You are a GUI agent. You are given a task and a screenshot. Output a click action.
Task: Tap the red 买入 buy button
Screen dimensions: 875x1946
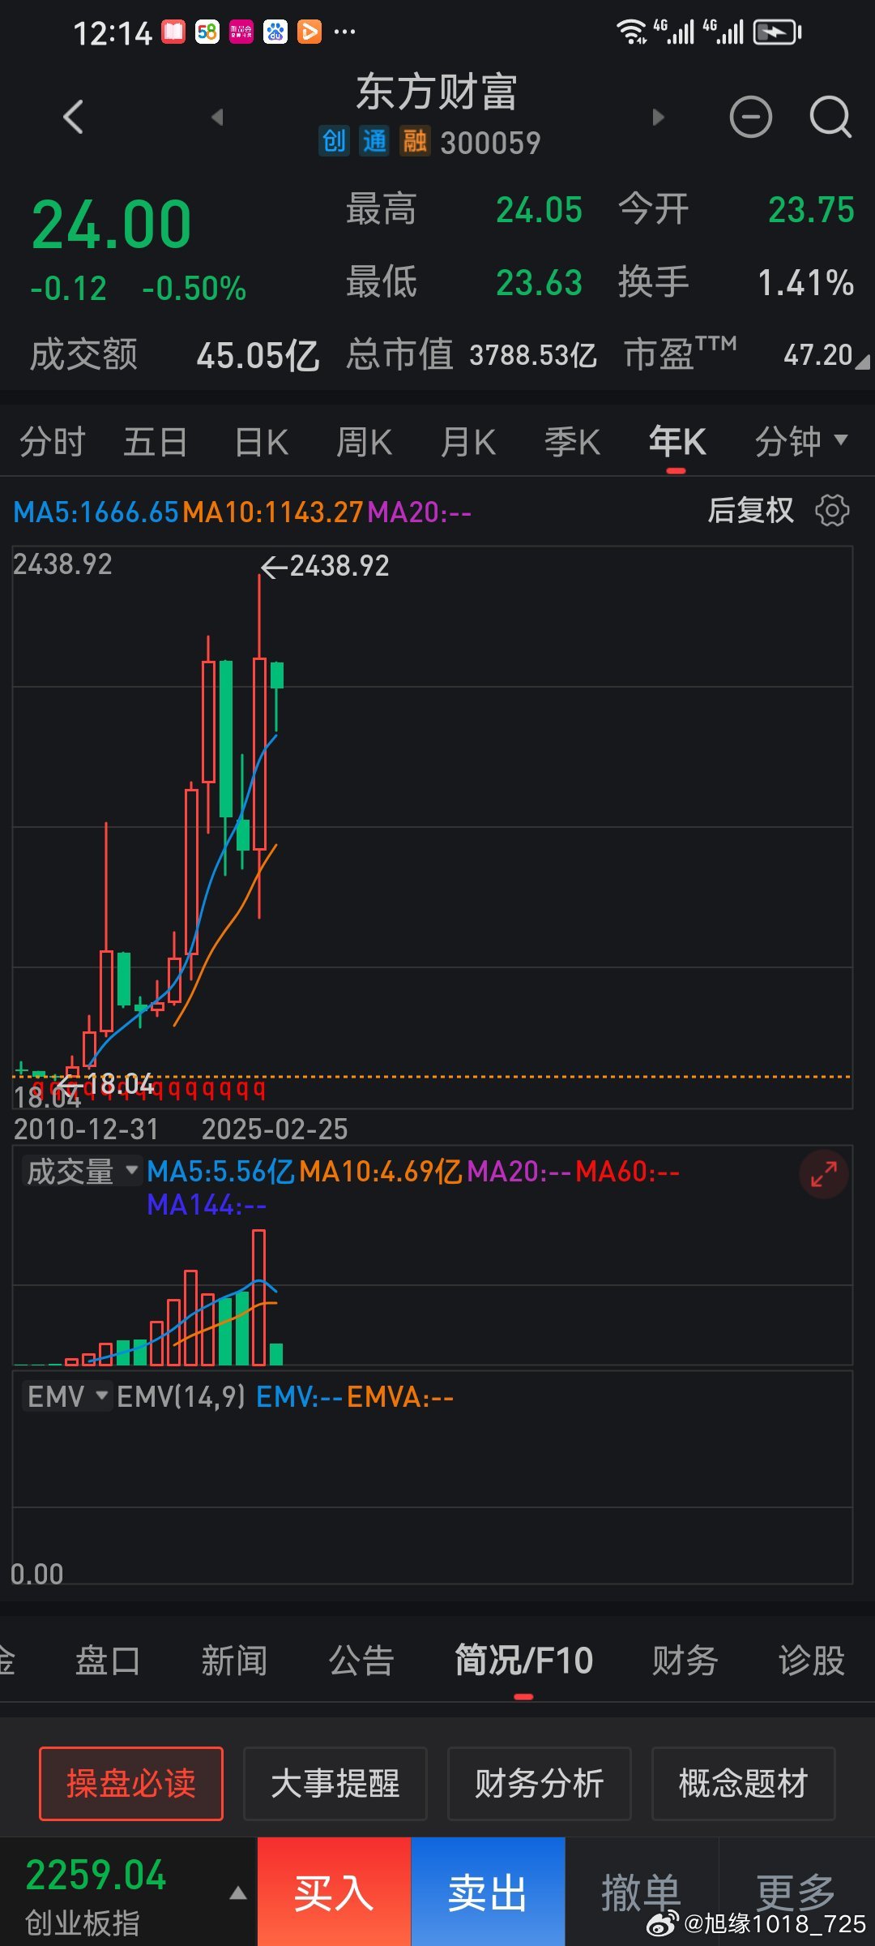pos(334,1892)
